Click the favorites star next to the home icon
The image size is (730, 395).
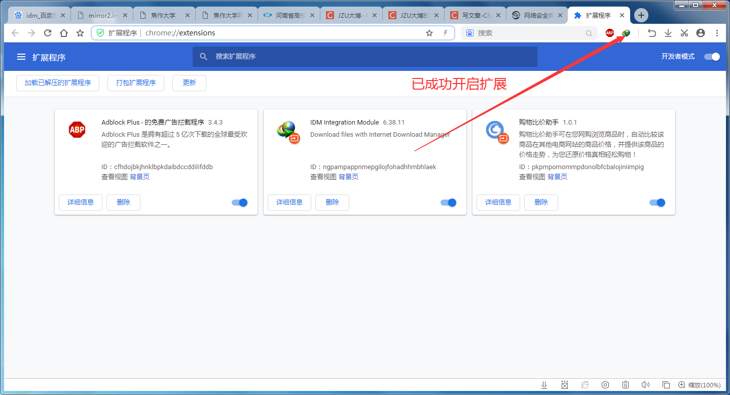(x=80, y=33)
